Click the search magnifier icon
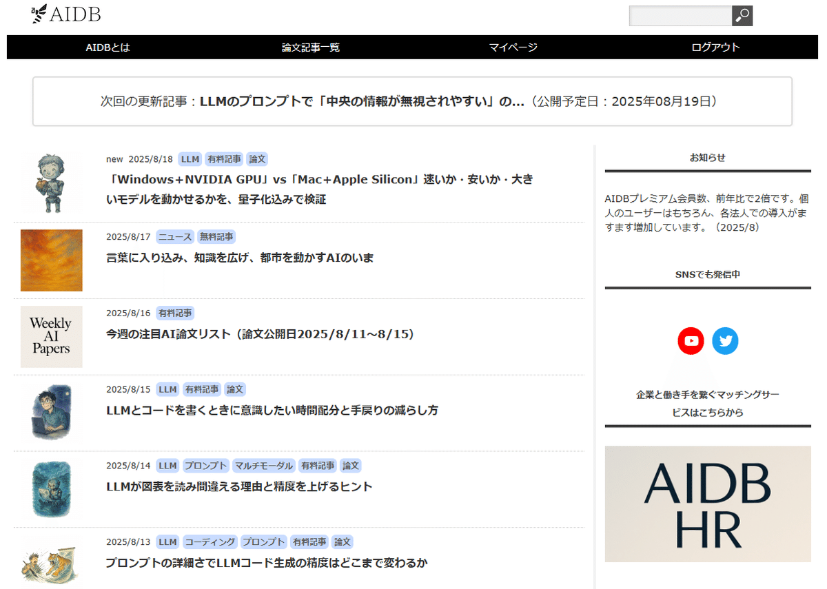The height and width of the screenshot is (589, 827). (x=742, y=16)
